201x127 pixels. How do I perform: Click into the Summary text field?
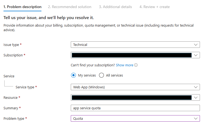pos(135,108)
